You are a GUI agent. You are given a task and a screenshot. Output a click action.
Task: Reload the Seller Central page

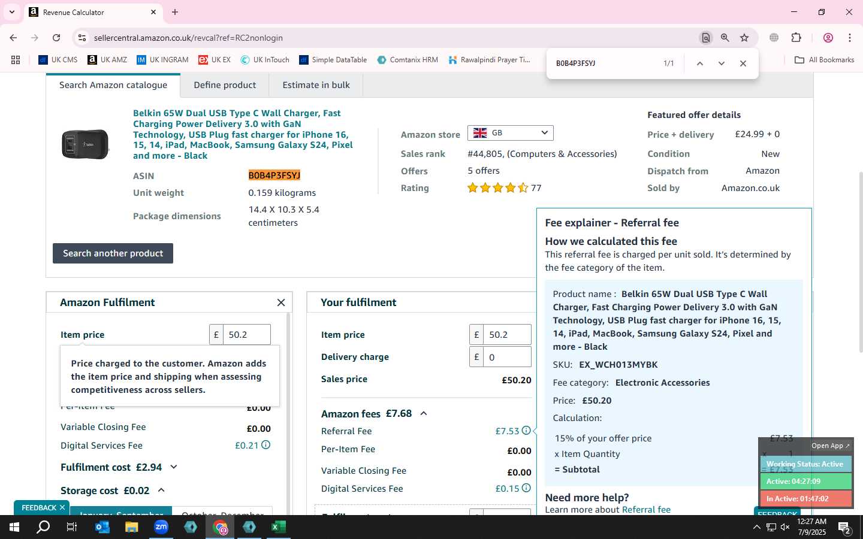click(x=56, y=38)
